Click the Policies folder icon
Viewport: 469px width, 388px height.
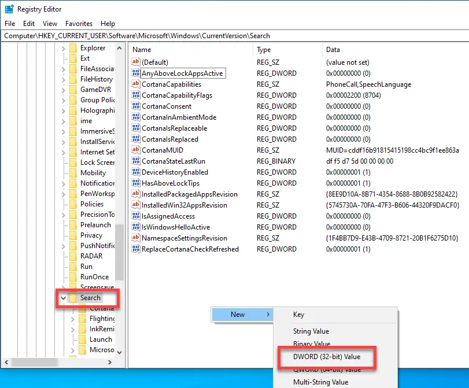click(73, 204)
